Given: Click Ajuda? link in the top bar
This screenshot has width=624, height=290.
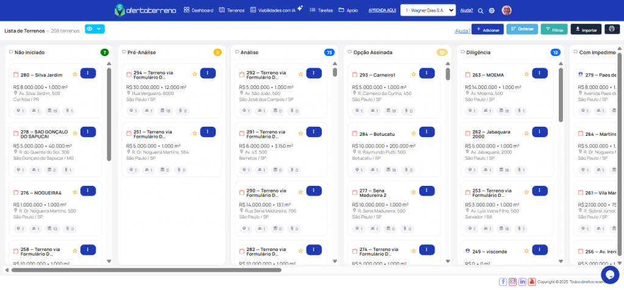Looking at the screenshot, I should 466,10.
